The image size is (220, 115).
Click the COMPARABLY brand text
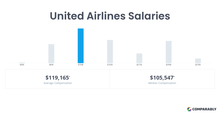coord(204,109)
